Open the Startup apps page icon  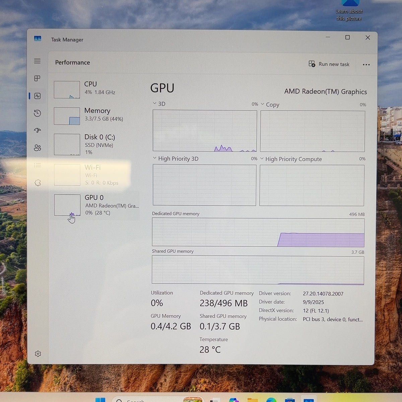click(x=38, y=130)
